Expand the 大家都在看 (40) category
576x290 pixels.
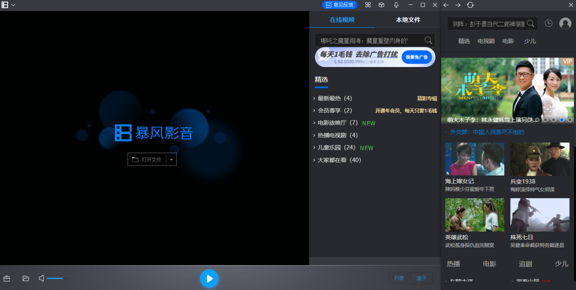click(337, 160)
